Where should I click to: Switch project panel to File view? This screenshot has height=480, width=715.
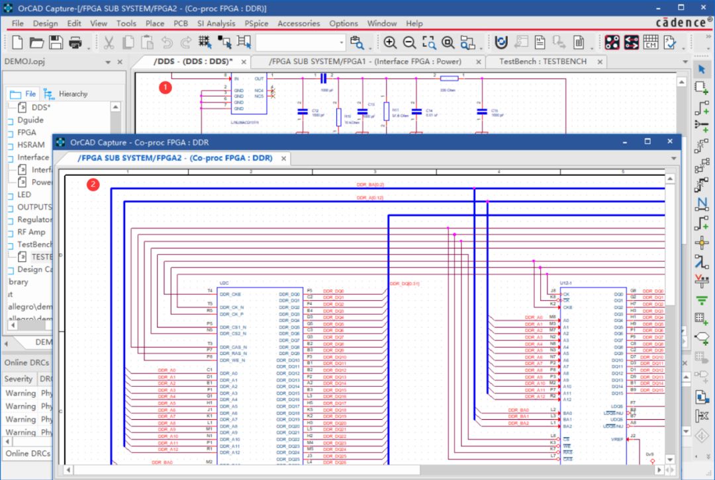click(x=23, y=94)
